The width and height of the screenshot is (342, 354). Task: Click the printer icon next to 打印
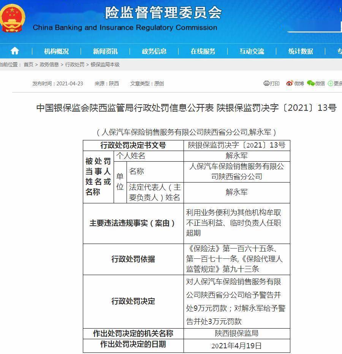266,83
